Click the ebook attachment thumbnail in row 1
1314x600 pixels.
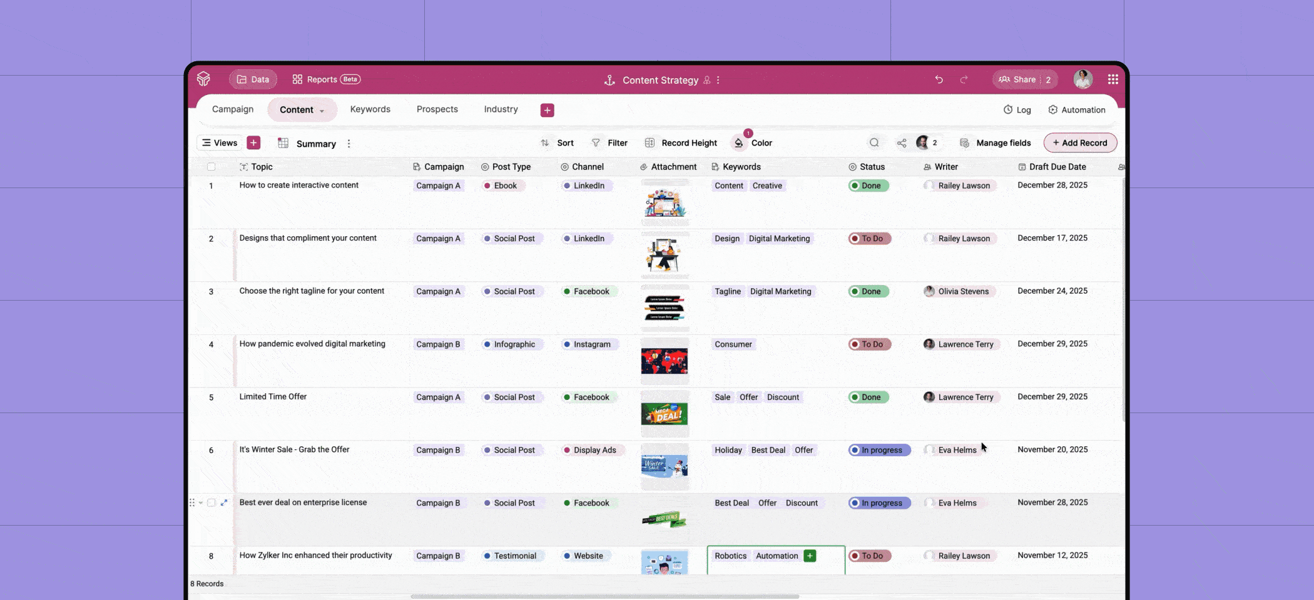click(x=665, y=202)
